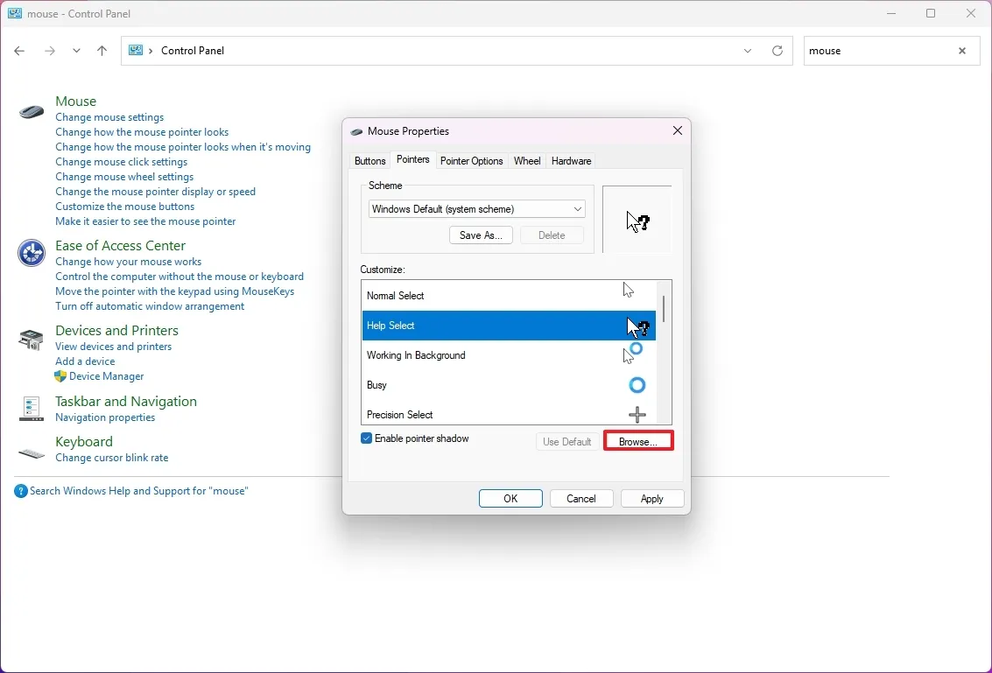The image size is (992, 673).
Task: Open the address bar dropdown arrow
Action: [748, 51]
